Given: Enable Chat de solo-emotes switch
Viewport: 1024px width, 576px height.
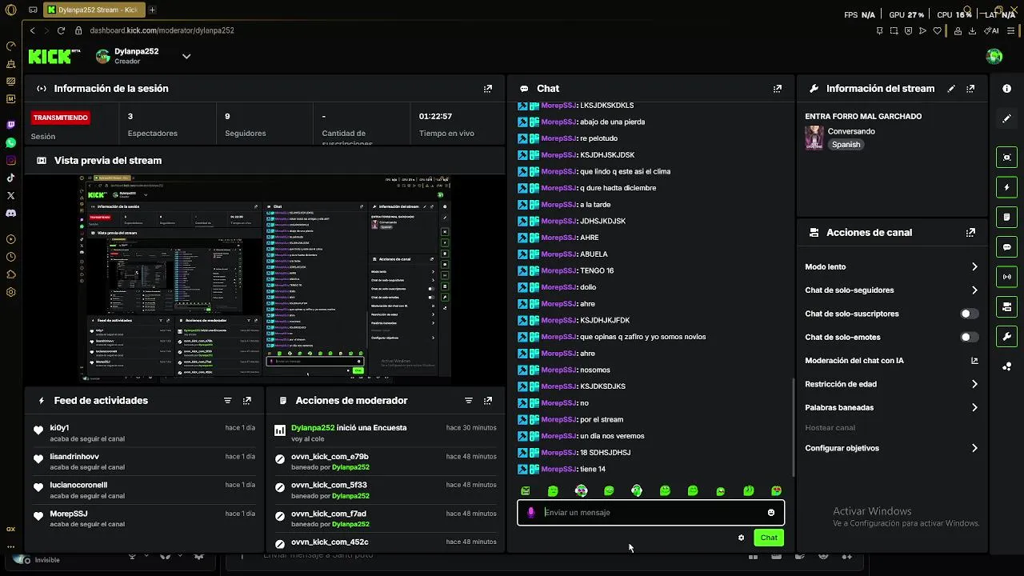Looking at the screenshot, I should (x=969, y=338).
